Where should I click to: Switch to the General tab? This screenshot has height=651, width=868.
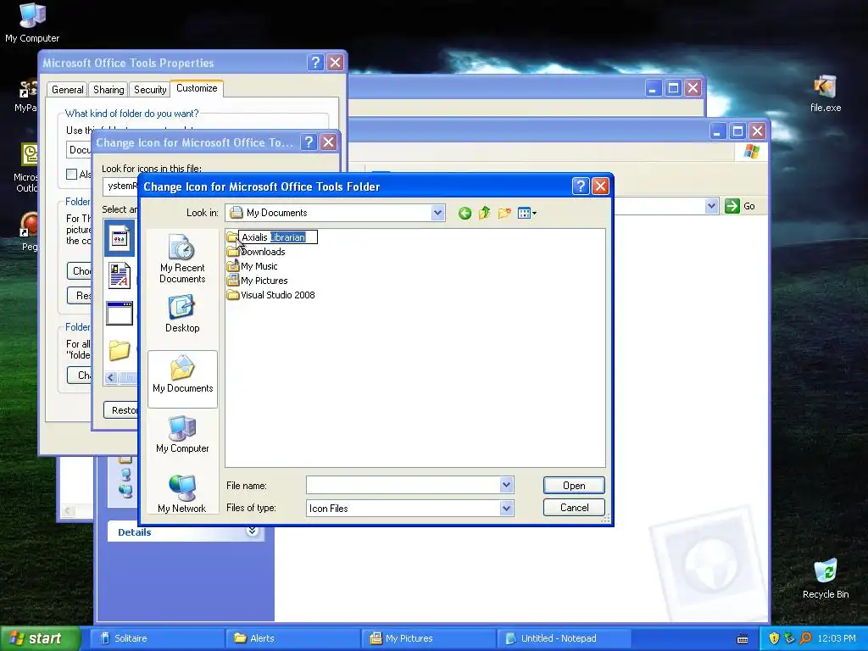pyautogui.click(x=68, y=90)
